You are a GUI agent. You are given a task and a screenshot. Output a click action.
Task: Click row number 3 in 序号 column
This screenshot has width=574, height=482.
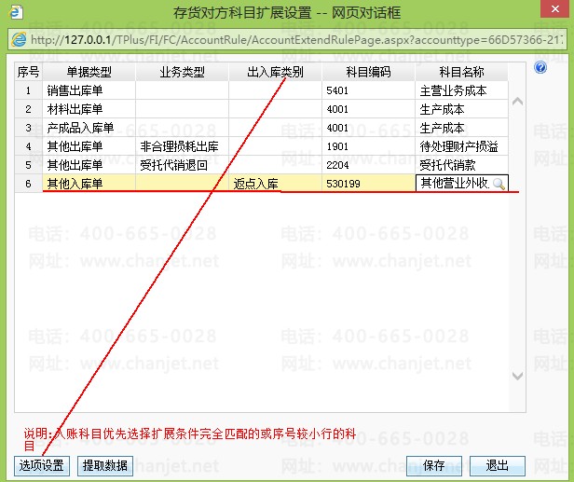(28, 128)
